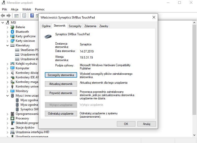This screenshot has width=197, height=143.
Task: Expand the Stacje dysków node
Action: pos(7,128)
